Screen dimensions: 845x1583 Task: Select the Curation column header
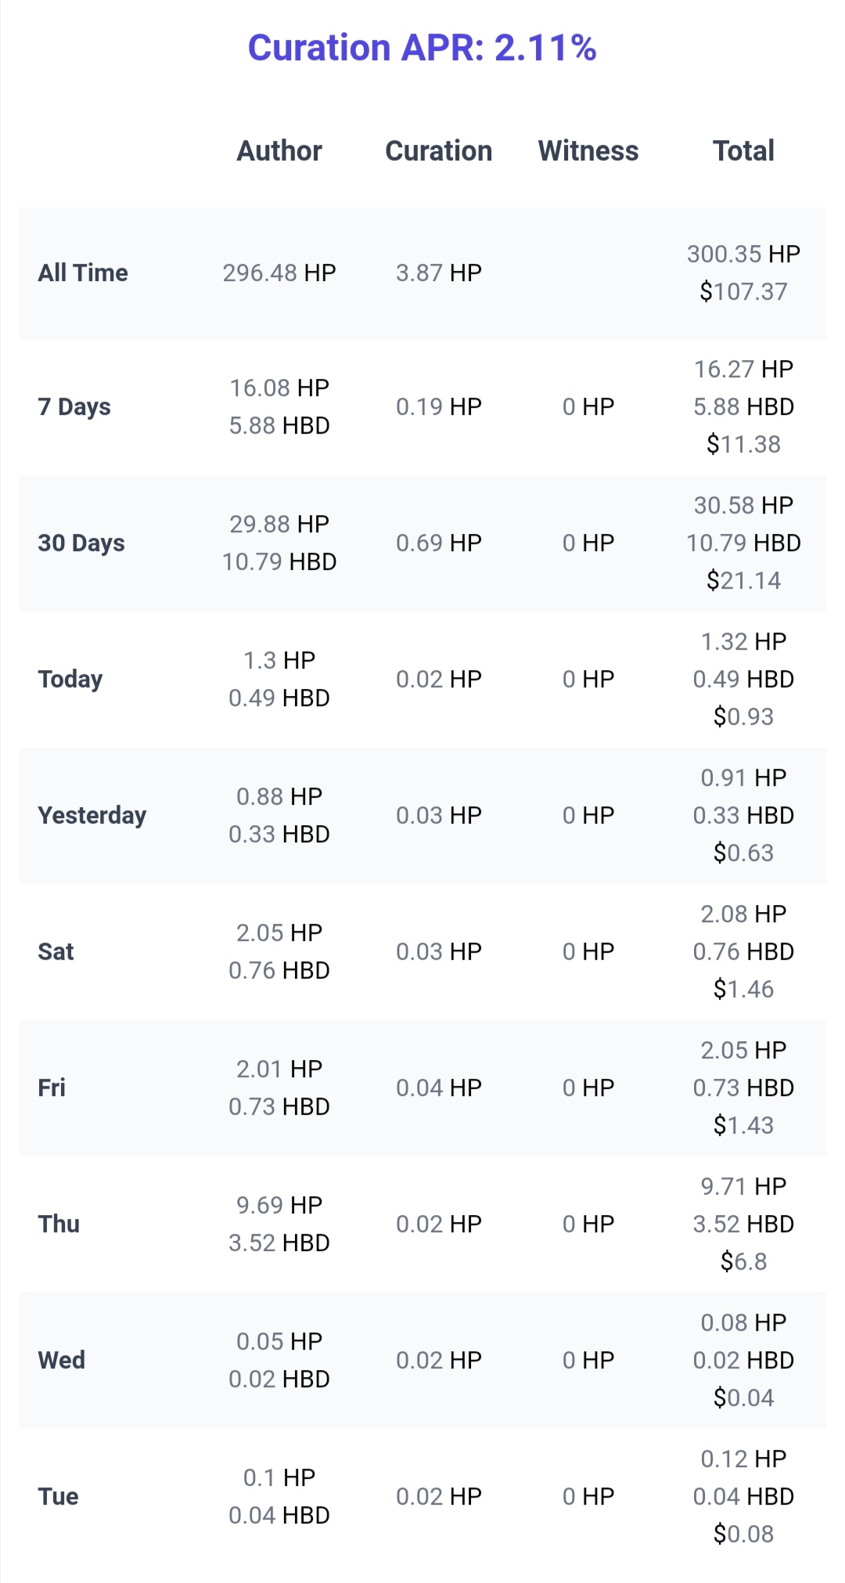439,150
